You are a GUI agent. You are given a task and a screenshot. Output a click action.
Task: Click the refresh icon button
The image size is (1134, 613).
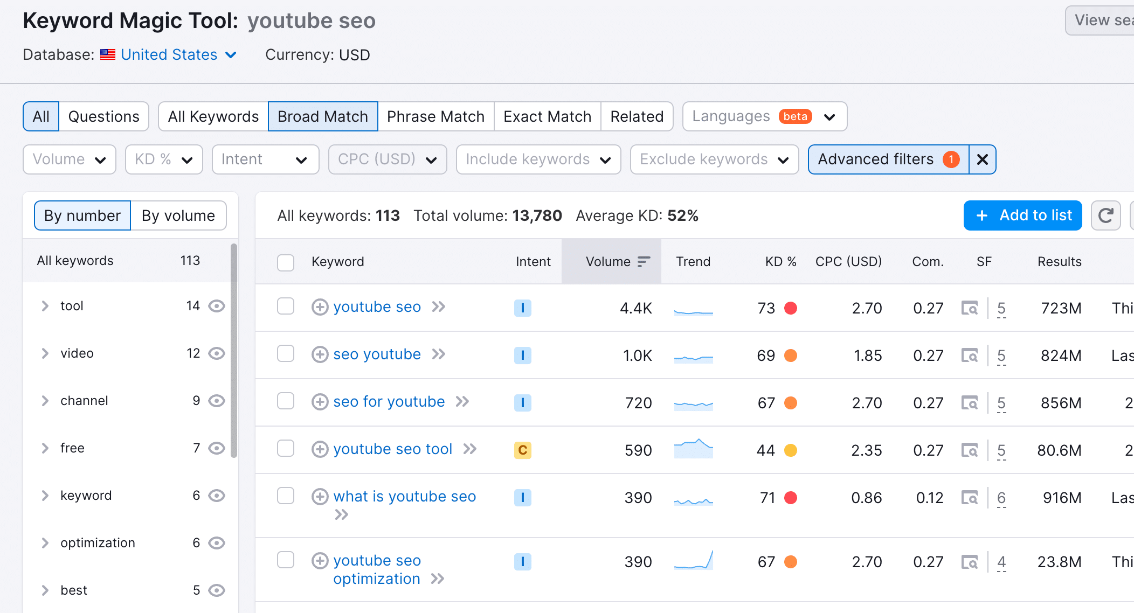[1105, 215]
